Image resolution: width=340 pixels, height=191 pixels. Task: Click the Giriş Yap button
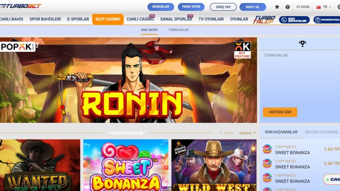coord(223,7)
